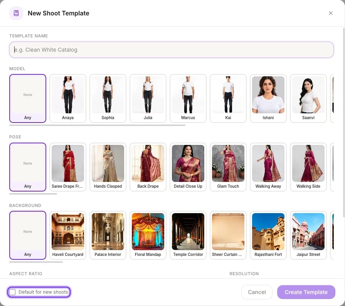Screen dimensions: 345x306
Task: Choose the Julia model
Action: pos(148,98)
